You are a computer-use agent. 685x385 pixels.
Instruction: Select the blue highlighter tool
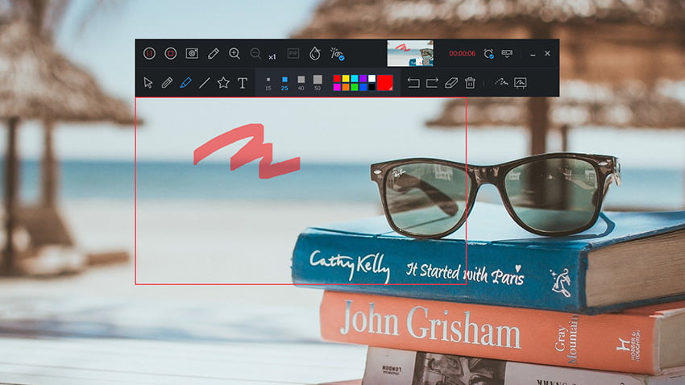click(x=185, y=82)
